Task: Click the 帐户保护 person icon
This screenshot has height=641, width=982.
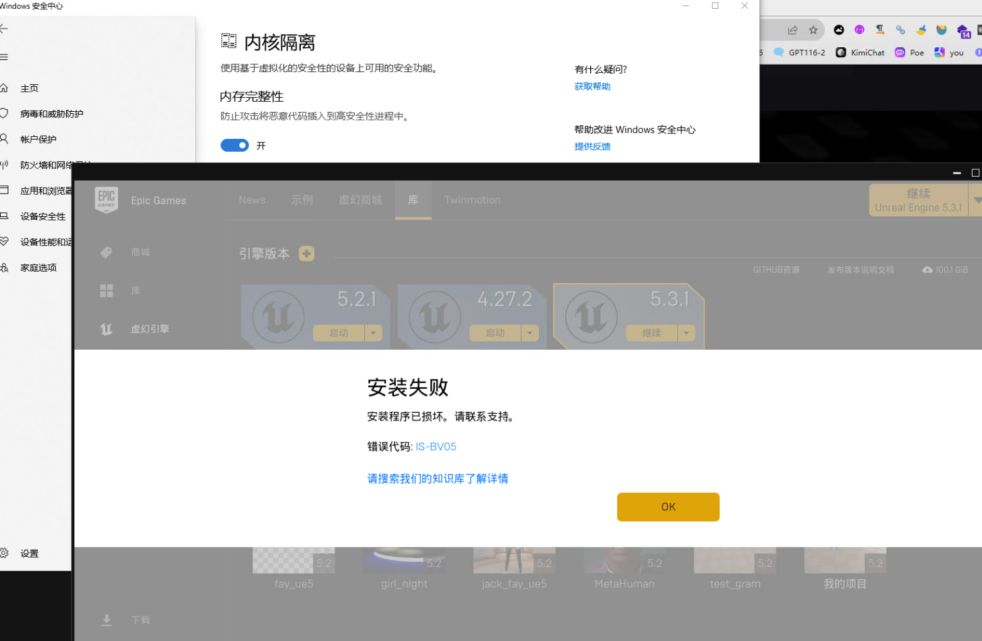Action: pyautogui.click(x=3, y=139)
